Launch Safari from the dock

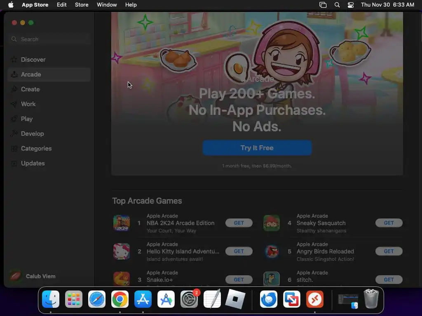(x=97, y=299)
